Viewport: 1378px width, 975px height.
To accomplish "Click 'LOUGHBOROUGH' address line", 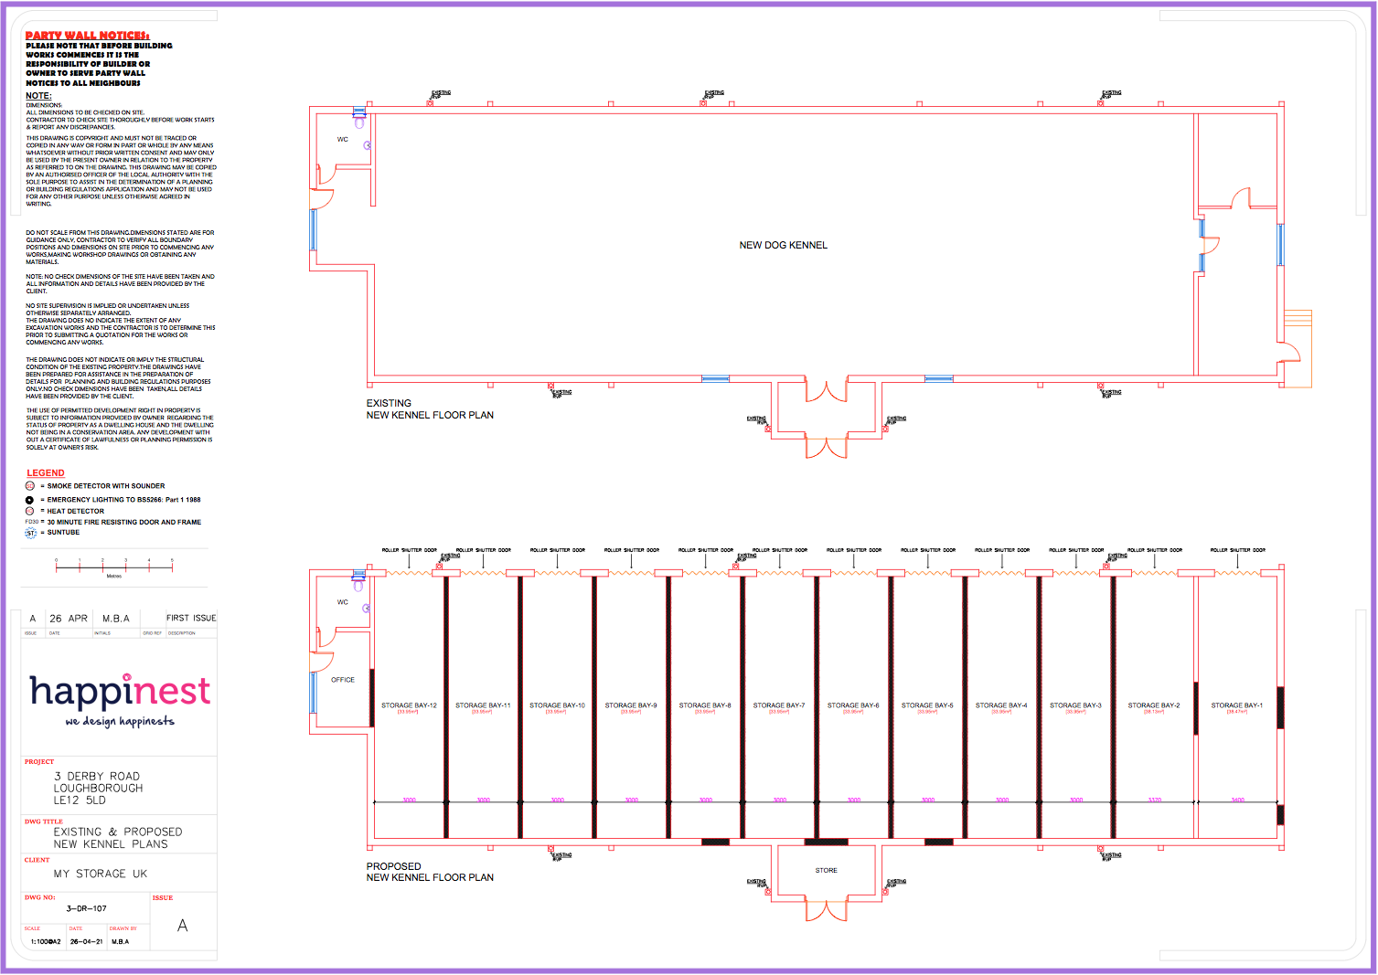I will coord(99,789).
